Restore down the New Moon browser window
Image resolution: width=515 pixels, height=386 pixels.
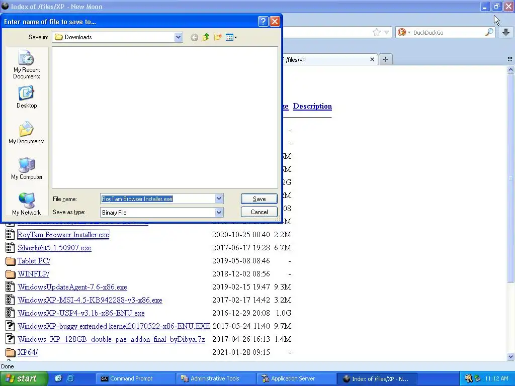(496, 7)
